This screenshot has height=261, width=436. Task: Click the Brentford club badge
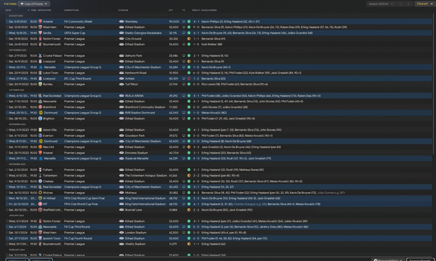point(40,107)
